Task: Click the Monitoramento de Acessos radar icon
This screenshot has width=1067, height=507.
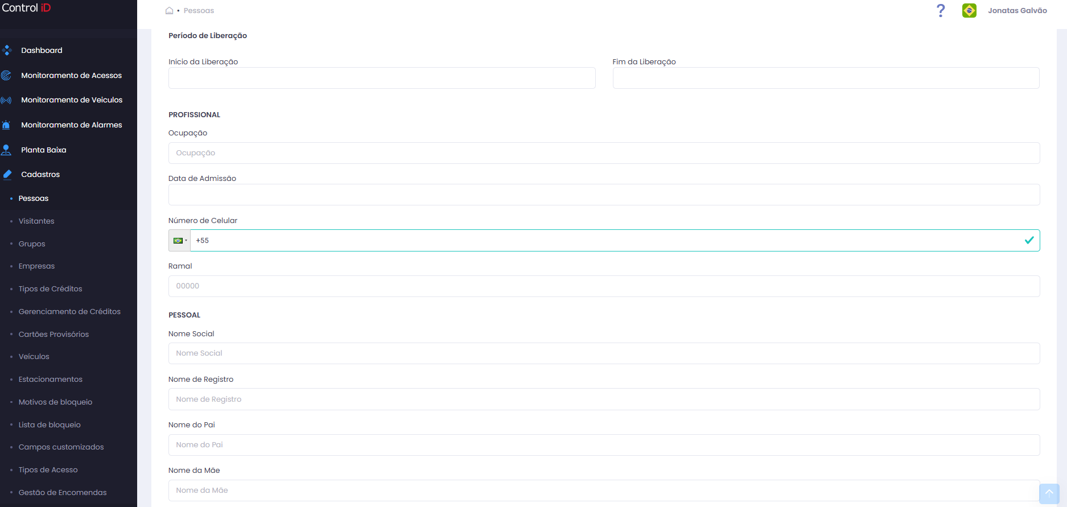Action: point(6,75)
